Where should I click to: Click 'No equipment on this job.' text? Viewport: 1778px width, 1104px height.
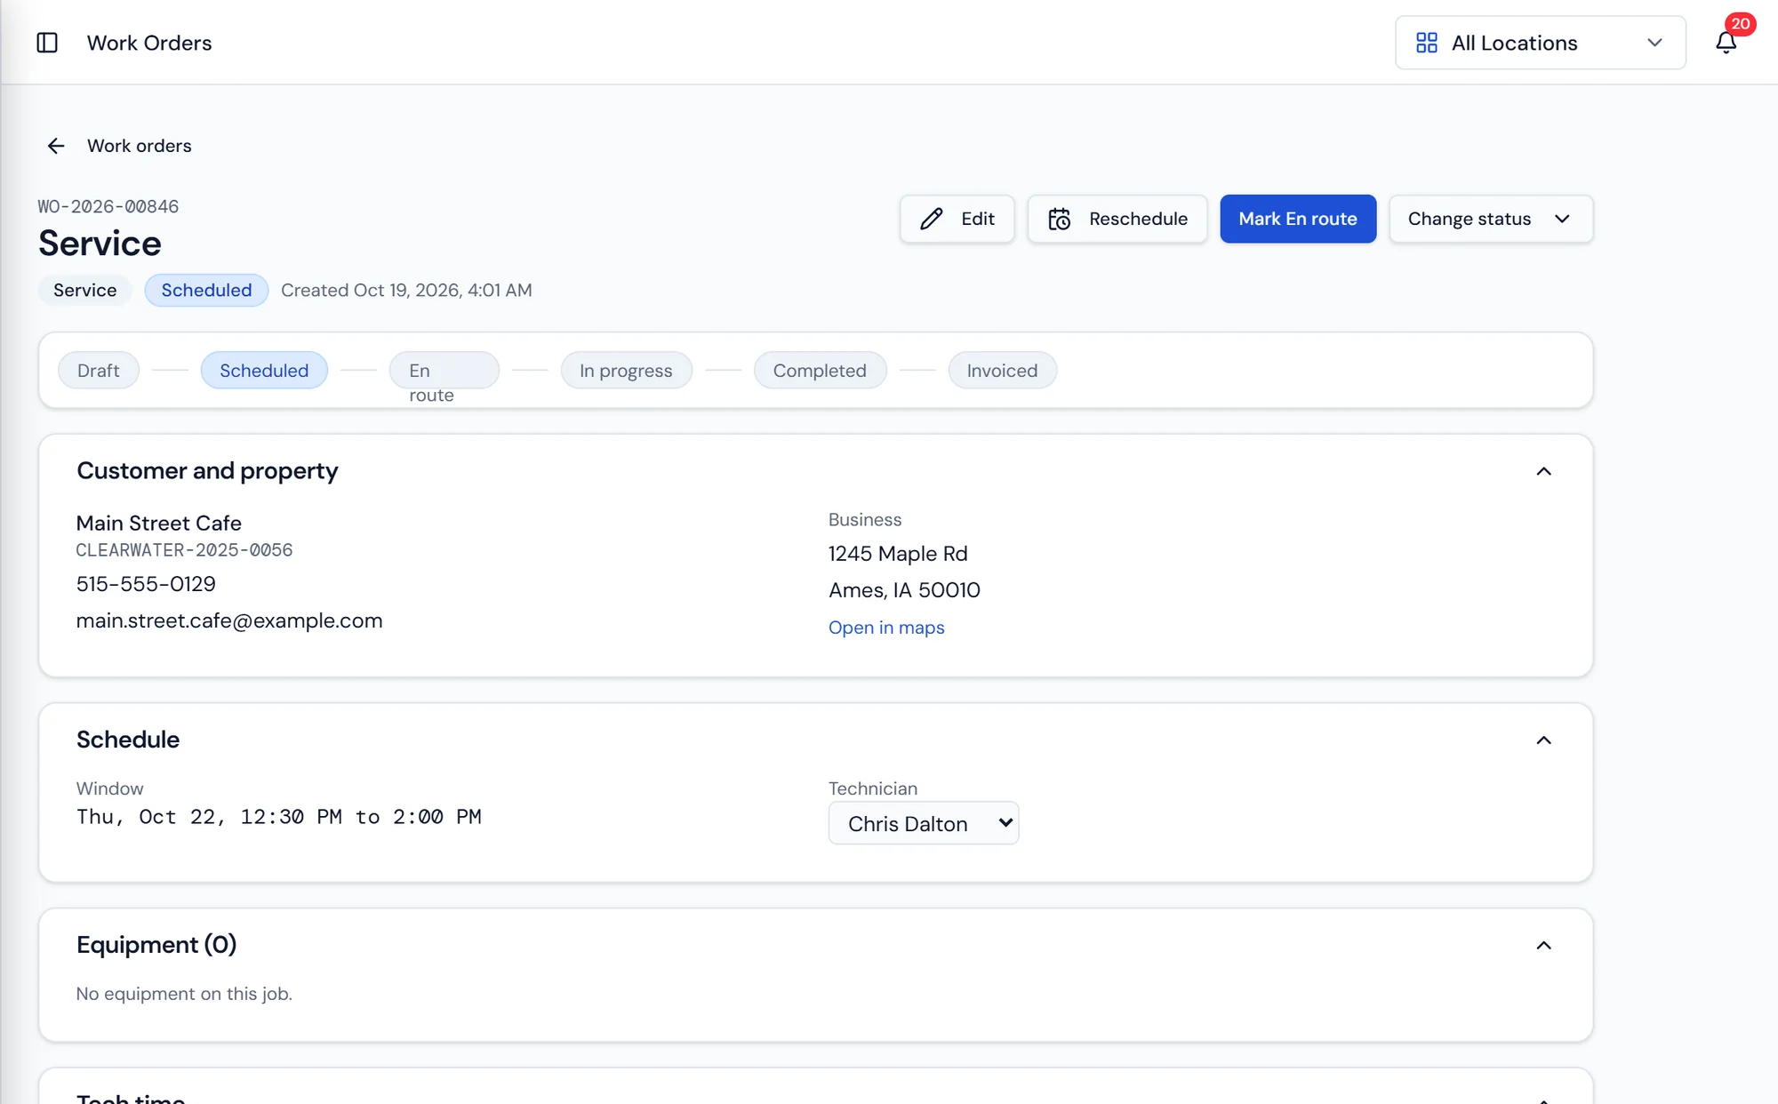(x=184, y=994)
